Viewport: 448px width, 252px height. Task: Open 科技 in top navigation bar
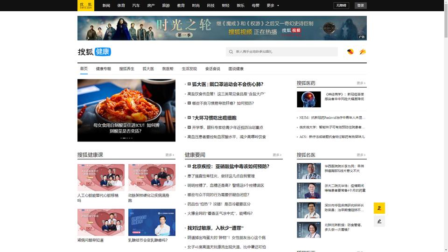[210, 6]
